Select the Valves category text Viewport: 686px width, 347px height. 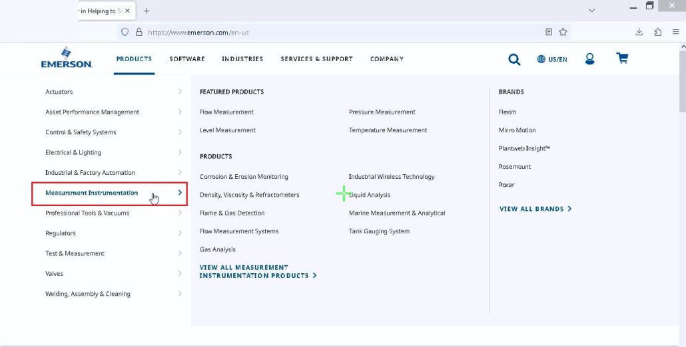(54, 274)
